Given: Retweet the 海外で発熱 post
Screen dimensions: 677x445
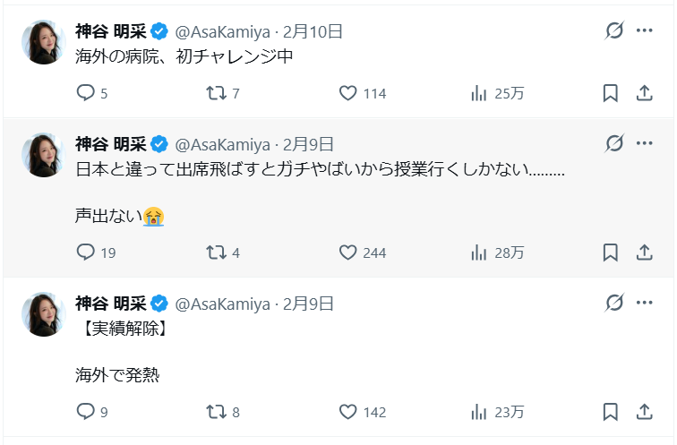Looking at the screenshot, I should pos(216,412).
